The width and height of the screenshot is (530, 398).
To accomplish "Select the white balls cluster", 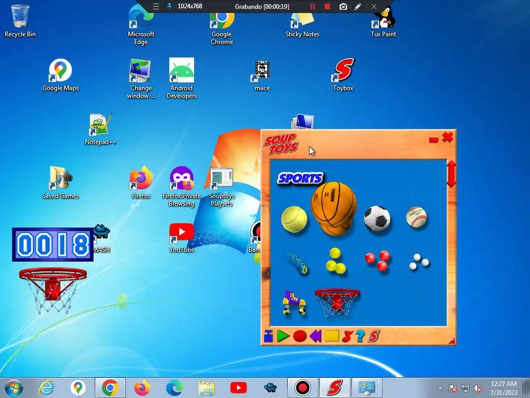I will tap(419, 262).
